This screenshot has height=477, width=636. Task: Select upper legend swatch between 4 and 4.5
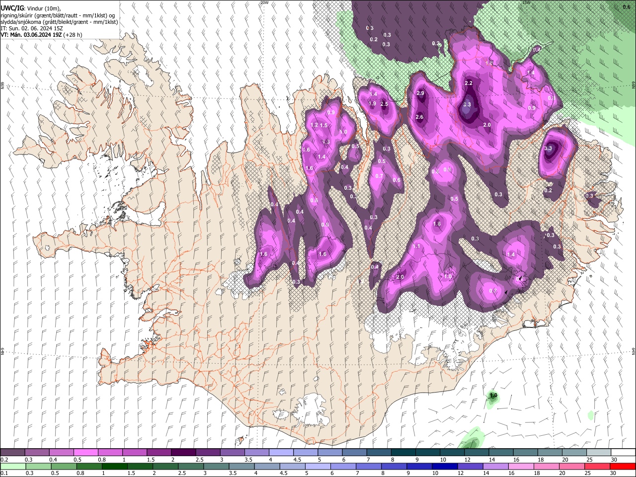point(281,452)
